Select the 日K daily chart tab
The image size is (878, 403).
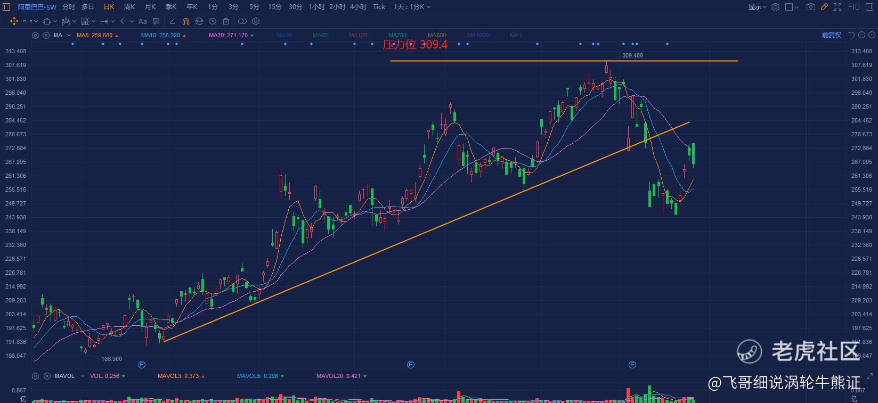[x=109, y=7]
